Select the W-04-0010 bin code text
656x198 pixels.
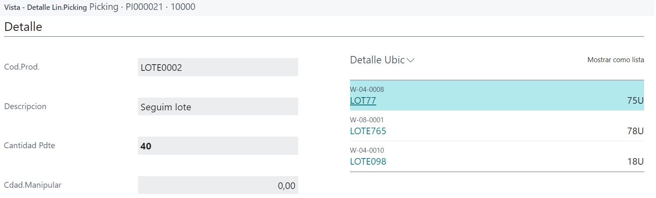[367, 150]
